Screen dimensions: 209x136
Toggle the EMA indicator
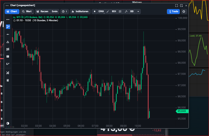pos(101,11)
